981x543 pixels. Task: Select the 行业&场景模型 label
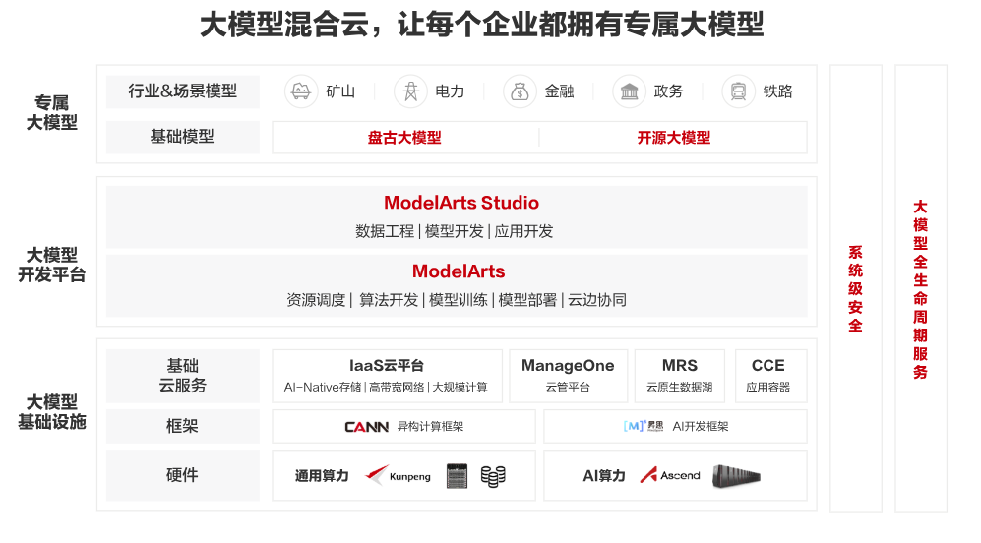[183, 91]
